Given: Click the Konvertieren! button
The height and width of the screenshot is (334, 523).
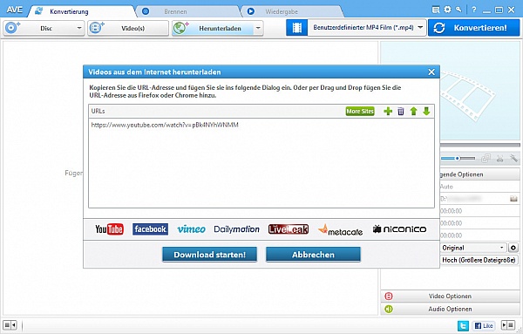Looking at the screenshot, I should [x=473, y=28].
